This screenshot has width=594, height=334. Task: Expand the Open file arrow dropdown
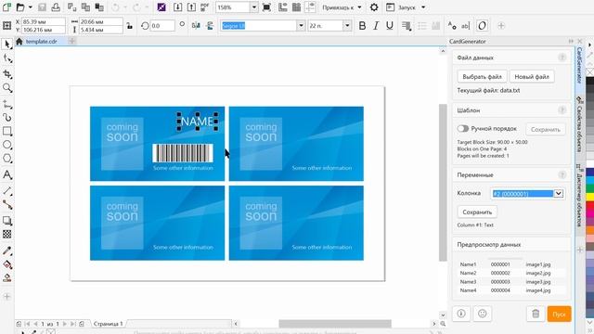[x=31, y=7]
